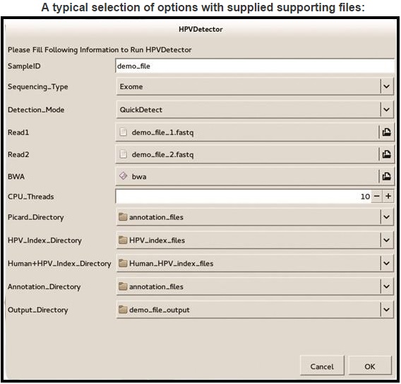Increase CPU_Threads with the plus button

(x=388, y=196)
